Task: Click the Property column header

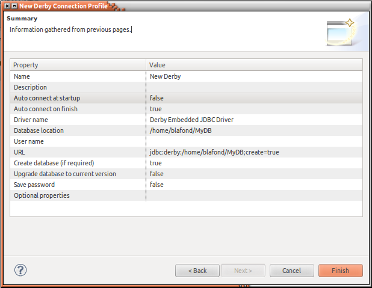Action: coord(78,65)
